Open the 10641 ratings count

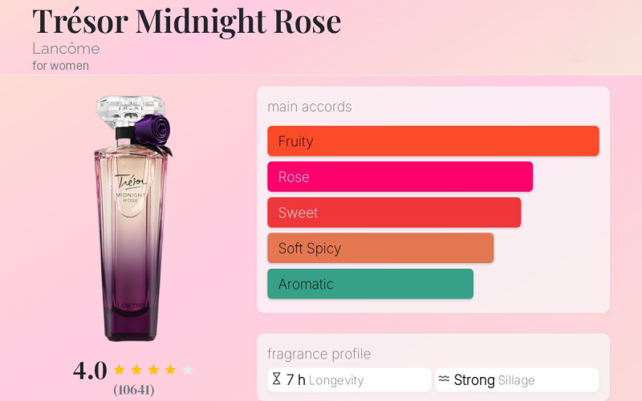click(x=134, y=390)
